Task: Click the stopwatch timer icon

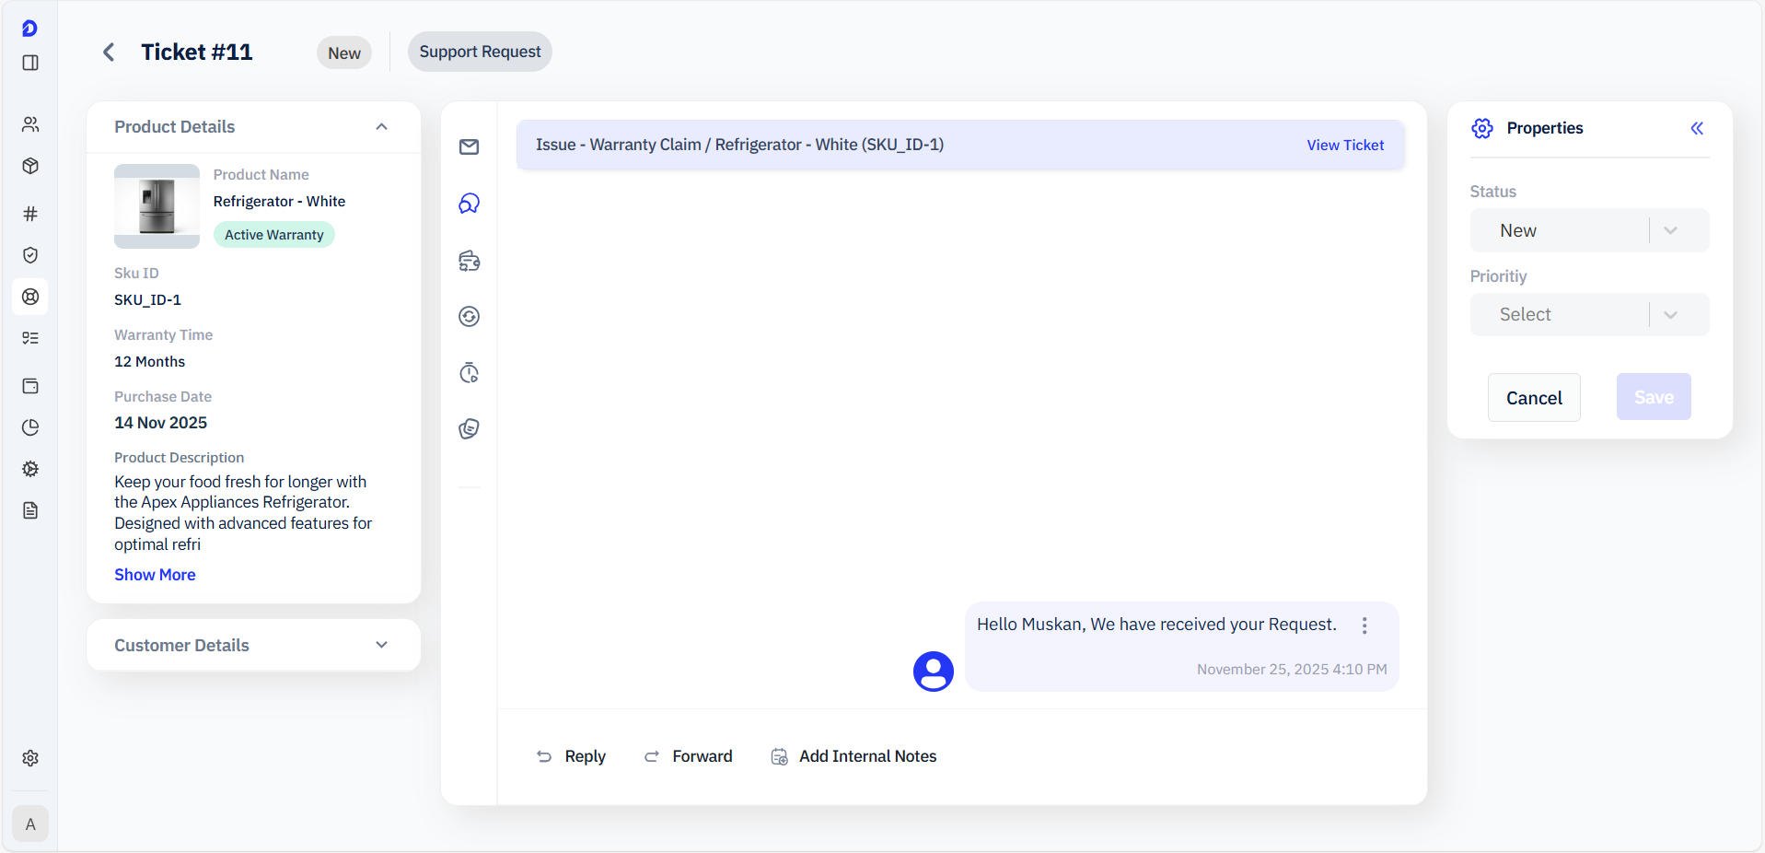Action: pyautogui.click(x=469, y=373)
